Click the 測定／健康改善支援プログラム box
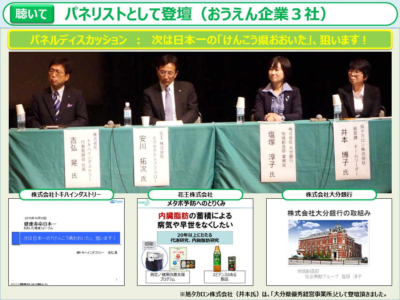Screen dimensions: 400x300 click(167, 277)
